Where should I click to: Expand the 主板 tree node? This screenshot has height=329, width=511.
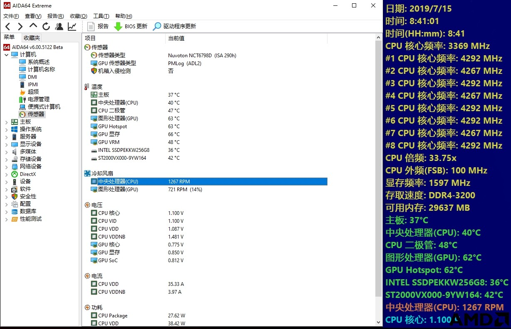tap(6, 122)
